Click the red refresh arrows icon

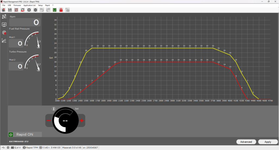tap(23, 10)
